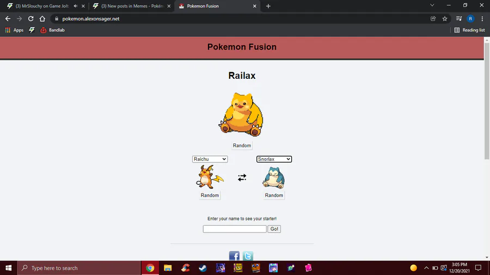Viewport: 490px width, 275px height.
Task: Click the swap Pokemon arrows icon
Action: (242, 177)
